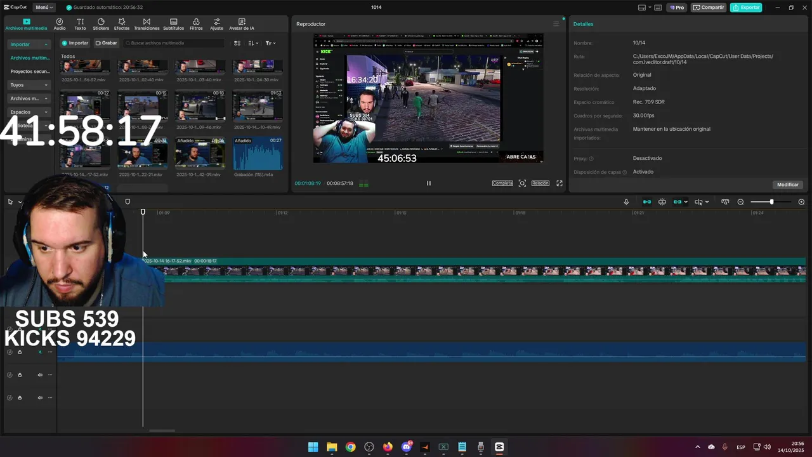Screen dimensions: 812x457
Task: Switch media grid view icon
Action: pyautogui.click(x=237, y=43)
